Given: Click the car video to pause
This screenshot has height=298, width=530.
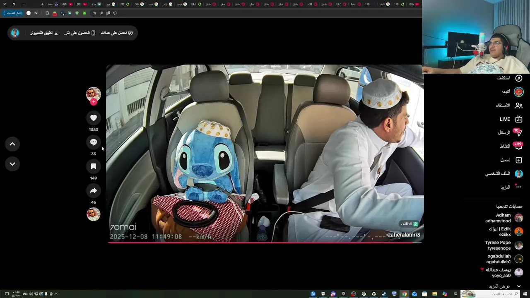Looking at the screenshot, I should click(265, 153).
